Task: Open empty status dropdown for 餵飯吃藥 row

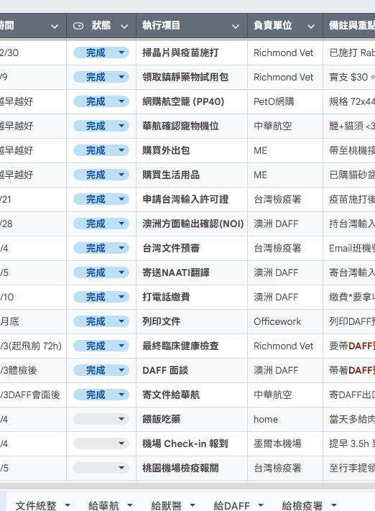Action: click(101, 419)
